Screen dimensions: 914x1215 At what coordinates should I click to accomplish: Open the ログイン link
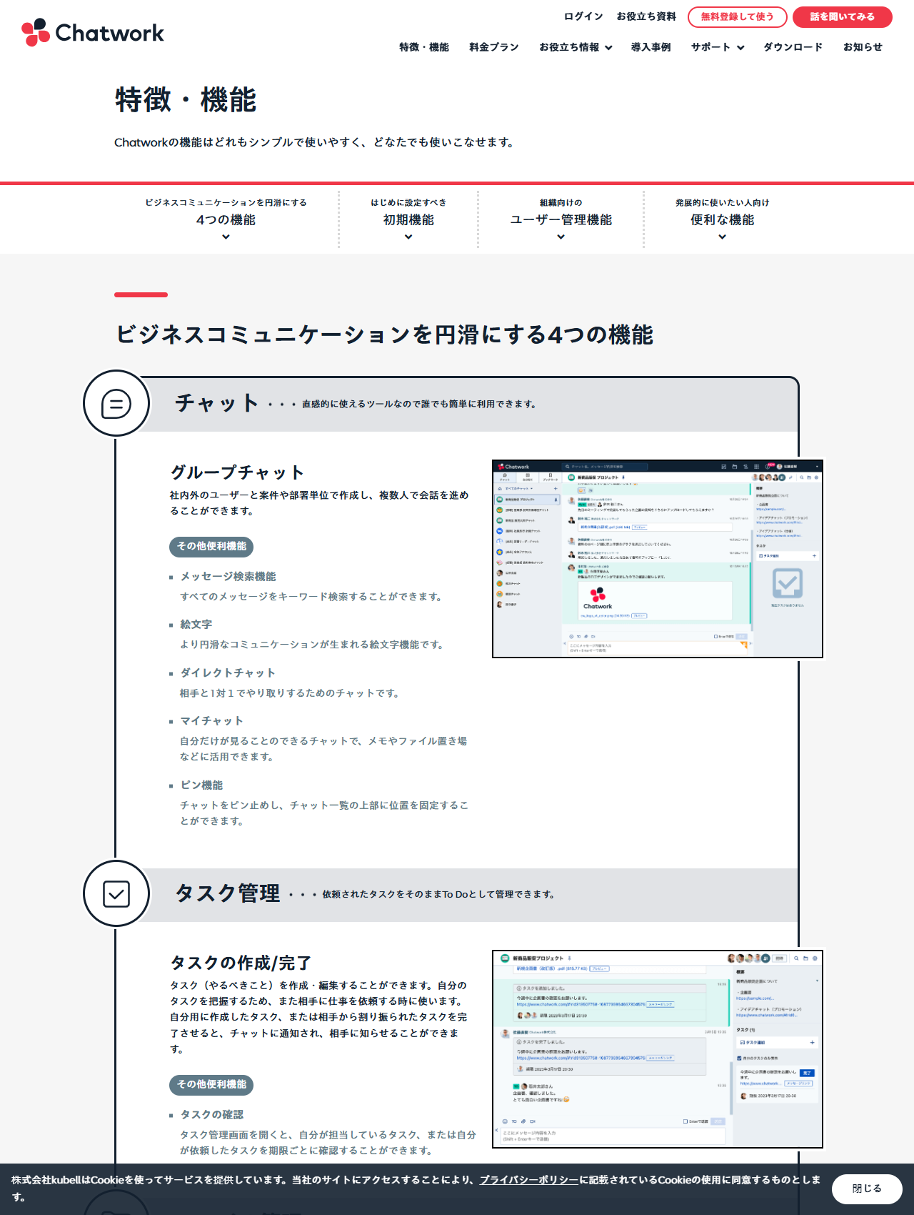tap(583, 16)
